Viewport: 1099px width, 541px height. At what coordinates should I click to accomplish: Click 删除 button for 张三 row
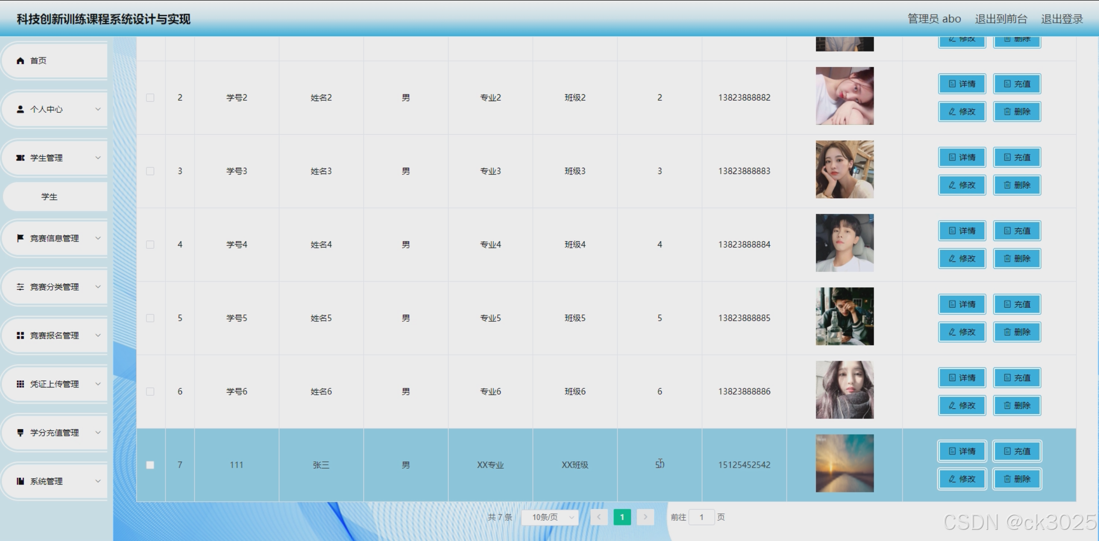click(1017, 479)
